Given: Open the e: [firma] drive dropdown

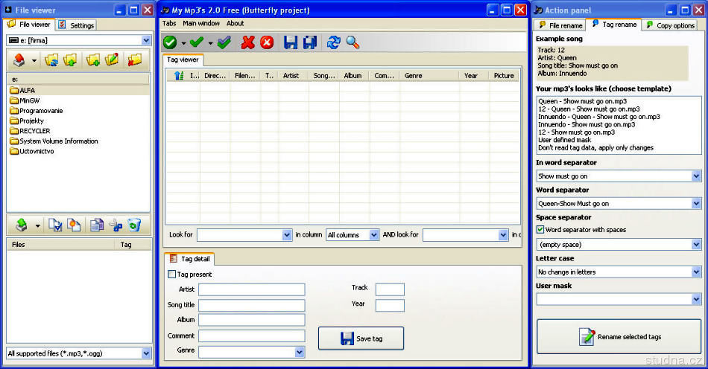Looking at the screenshot, I should (146, 41).
